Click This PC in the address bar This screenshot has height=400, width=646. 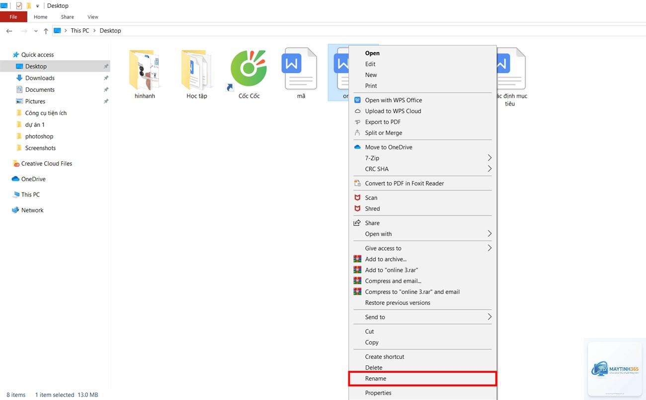(x=80, y=31)
